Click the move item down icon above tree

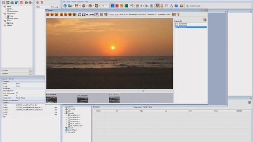click(x=31, y=2)
